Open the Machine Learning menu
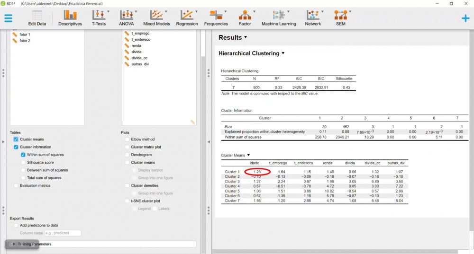The image size is (474, 254). (x=279, y=18)
